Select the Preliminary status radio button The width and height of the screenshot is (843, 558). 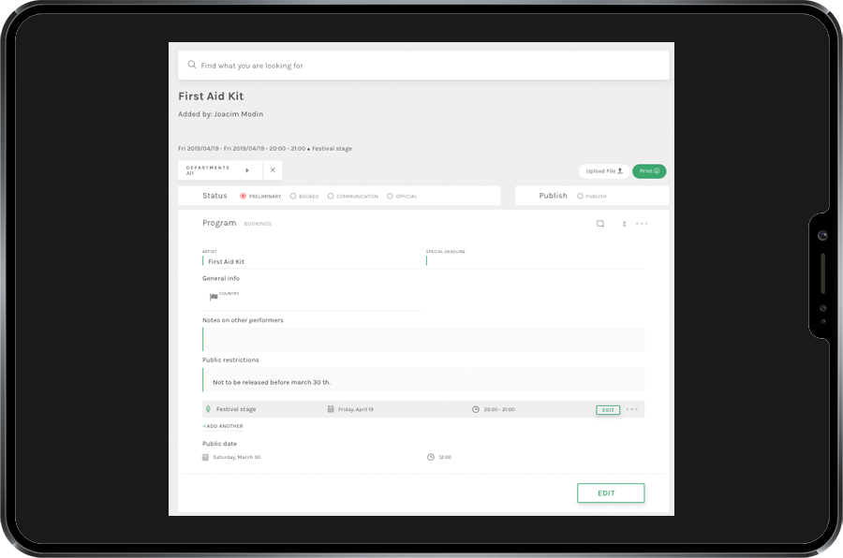pos(244,197)
